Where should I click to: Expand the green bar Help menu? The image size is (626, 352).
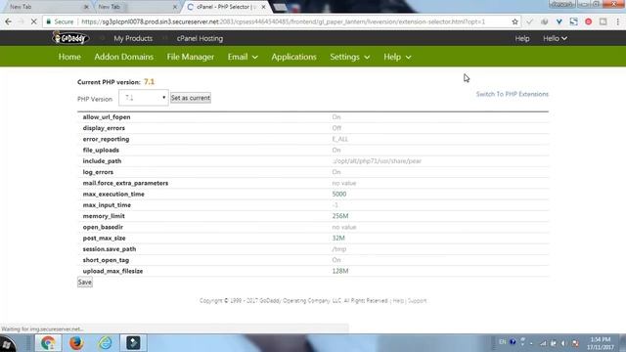pyautogui.click(x=397, y=57)
